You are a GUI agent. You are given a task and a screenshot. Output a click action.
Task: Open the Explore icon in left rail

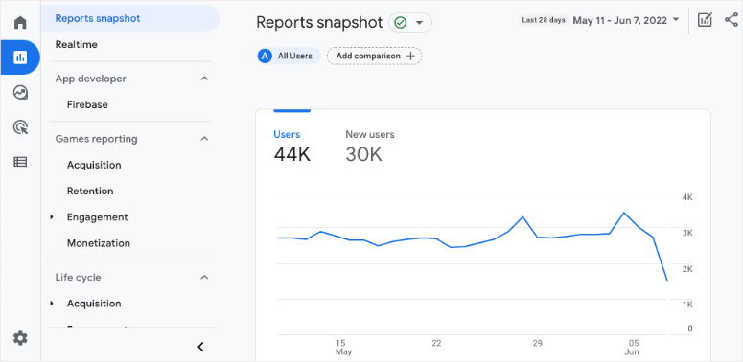[x=20, y=92]
